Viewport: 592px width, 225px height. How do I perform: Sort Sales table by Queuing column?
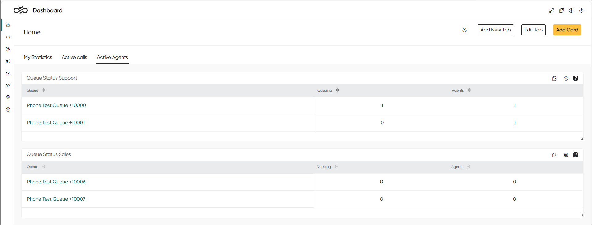point(336,166)
